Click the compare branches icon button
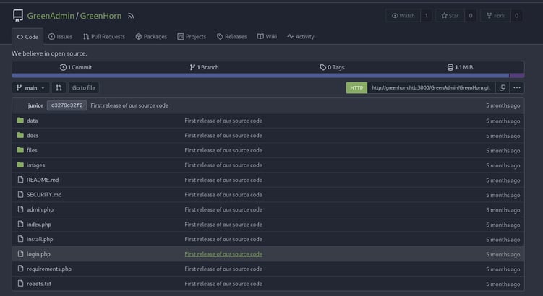Image resolution: width=543 pixels, height=296 pixels. click(59, 88)
